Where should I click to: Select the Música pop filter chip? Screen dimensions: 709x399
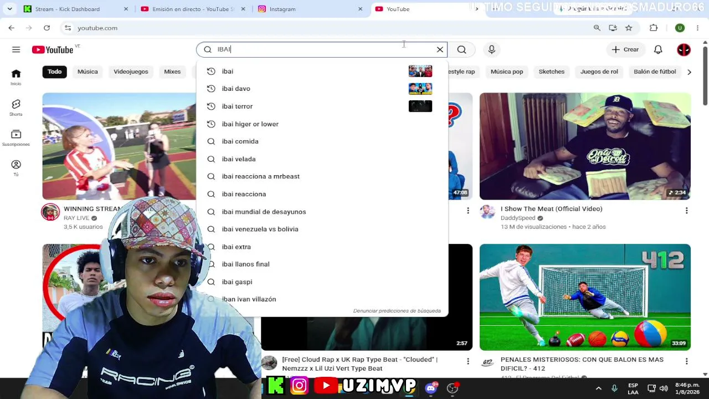507,71
